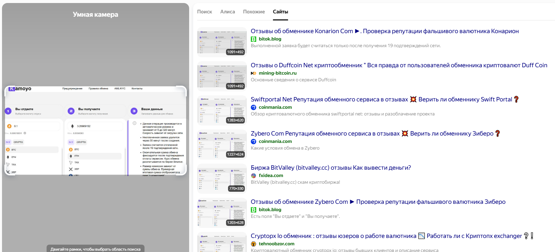Select the Сайты tab
Screen dimensions: 555x252
point(280,12)
